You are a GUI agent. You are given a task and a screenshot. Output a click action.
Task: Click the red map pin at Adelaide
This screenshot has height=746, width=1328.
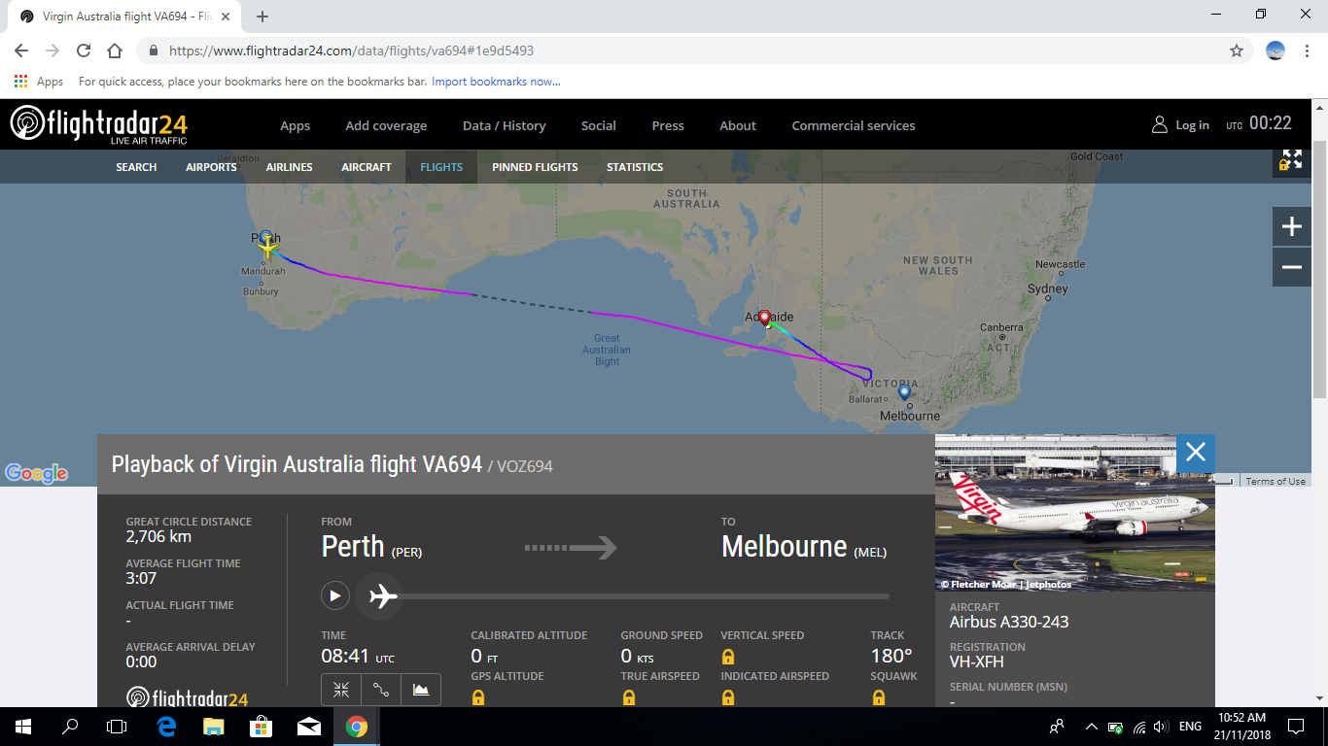(x=764, y=318)
